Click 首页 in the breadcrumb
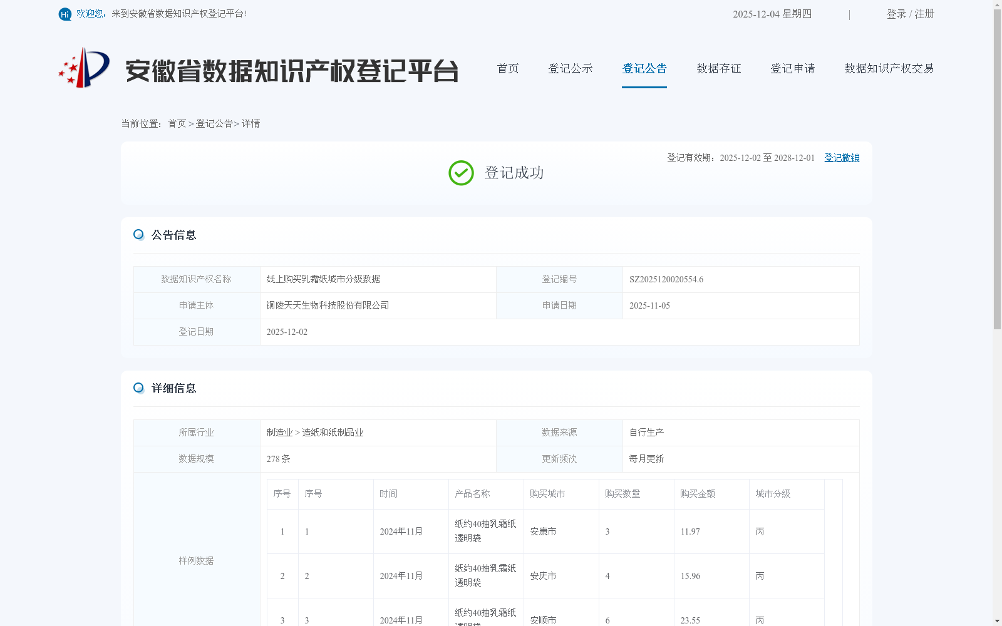The width and height of the screenshot is (1002, 626). tap(177, 123)
